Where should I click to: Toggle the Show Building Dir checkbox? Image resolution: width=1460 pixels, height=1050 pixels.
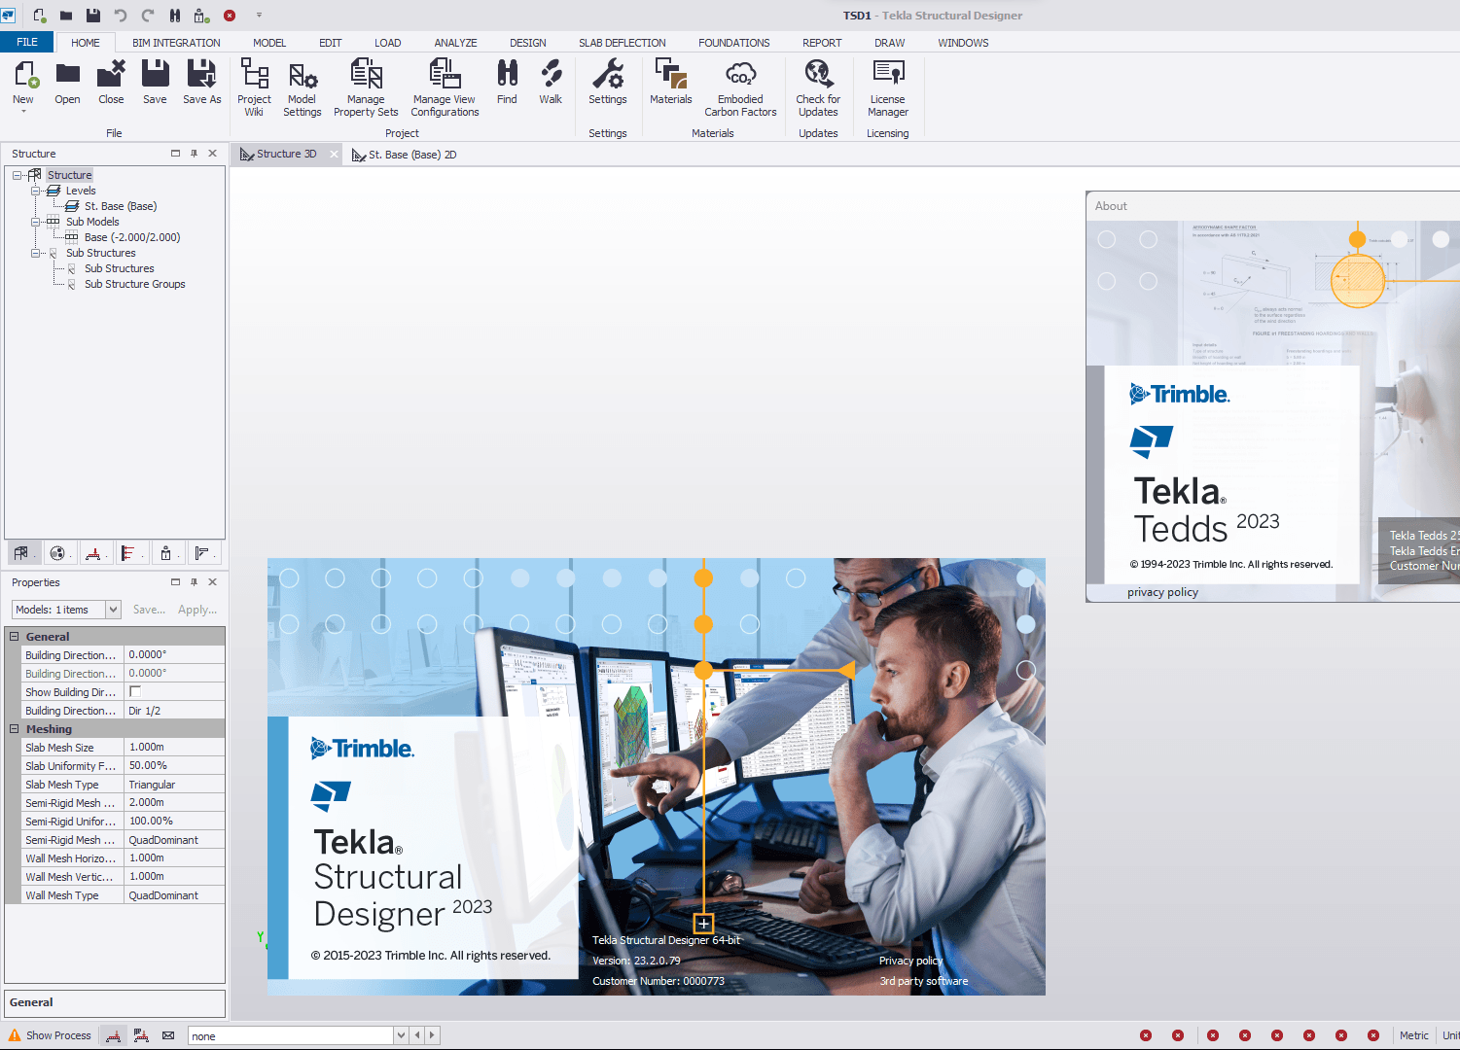(x=135, y=691)
